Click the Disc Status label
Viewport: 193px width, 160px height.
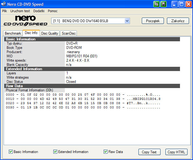click(15, 82)
